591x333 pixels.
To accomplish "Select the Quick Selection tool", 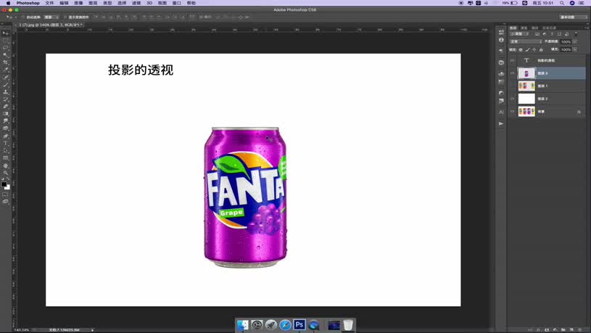I will [x=5, y=55].
